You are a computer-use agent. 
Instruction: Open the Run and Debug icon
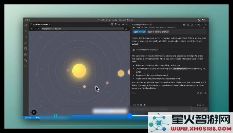(x=26, y=43)
